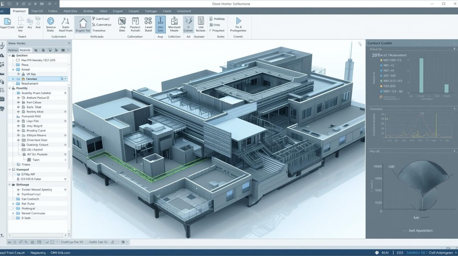Click the CNI 108.com link in the status bar
Screen dimensions: 458x256
pos(61,252)
